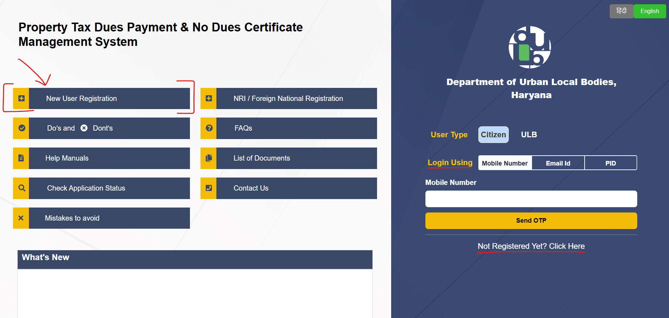Click the checkmark icon beside Do's and Dont's

point(22,128)
